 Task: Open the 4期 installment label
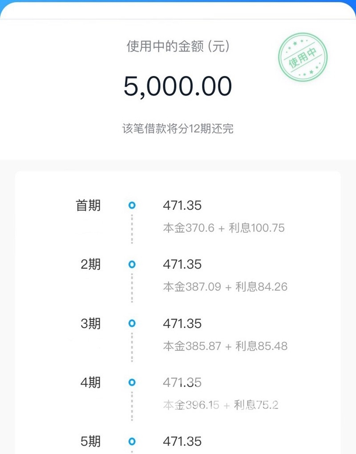tap(91, 382)
